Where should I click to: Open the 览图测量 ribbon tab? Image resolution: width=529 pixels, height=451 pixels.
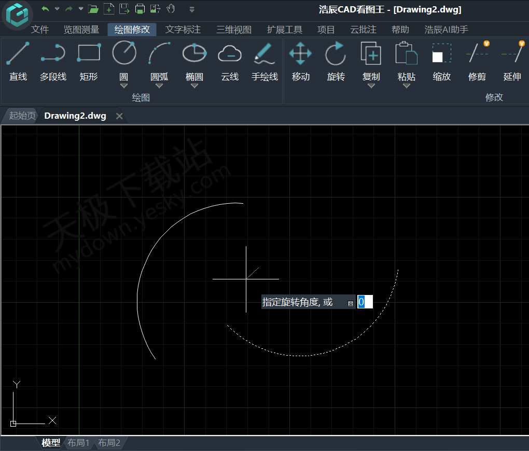[x=81, y=30]
